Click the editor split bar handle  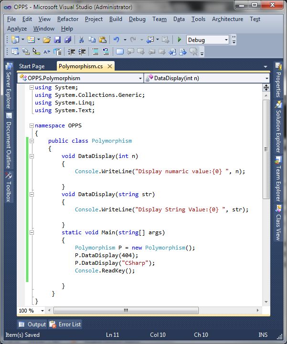[266, 88]
